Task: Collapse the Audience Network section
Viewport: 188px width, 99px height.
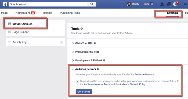Action: coord(73,69)
